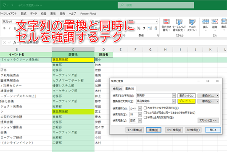The image size is (227, 152).
Task: Open the ヘルプ ribbon tab
Action: (x=72, y=13)
